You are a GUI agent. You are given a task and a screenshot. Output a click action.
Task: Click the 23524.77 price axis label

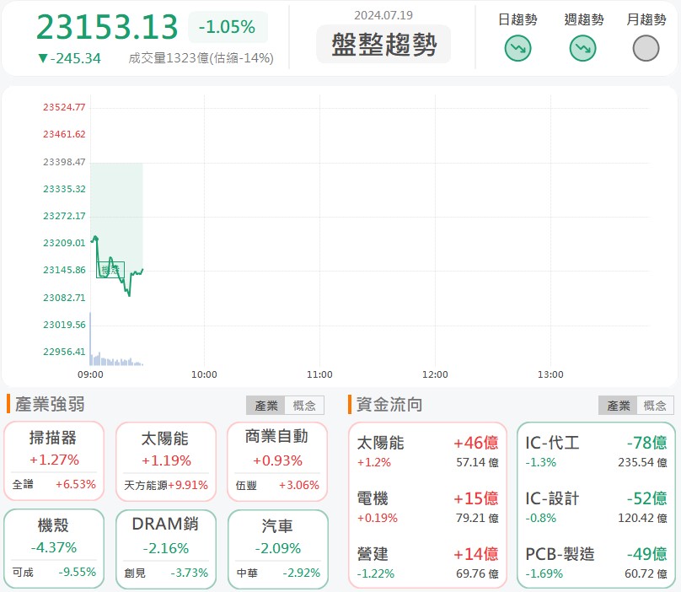pos(64,107)
